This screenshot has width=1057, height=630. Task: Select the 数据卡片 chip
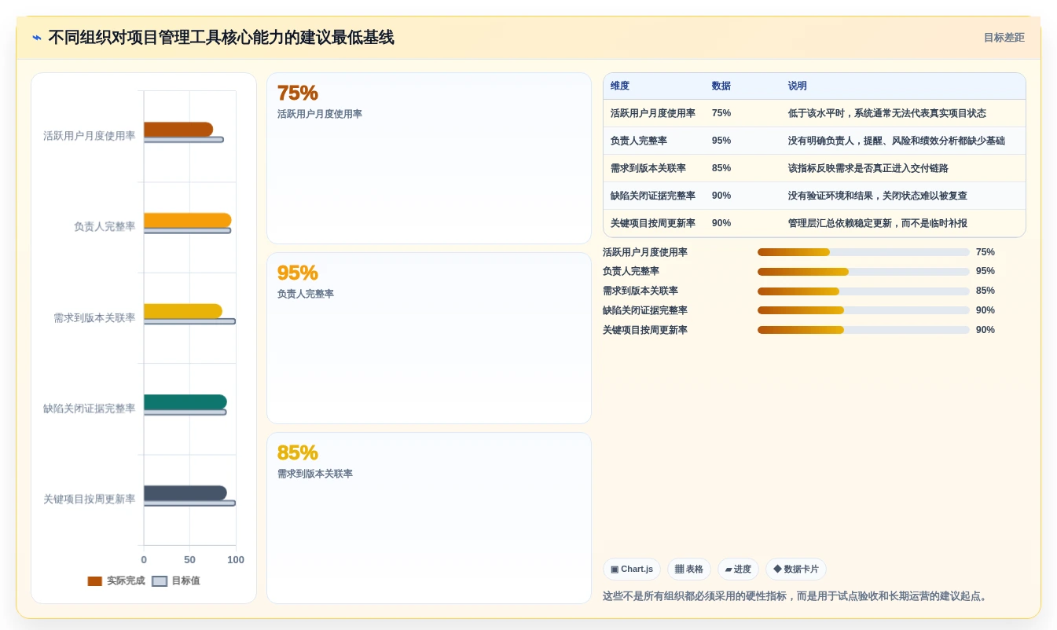point(795,570)
